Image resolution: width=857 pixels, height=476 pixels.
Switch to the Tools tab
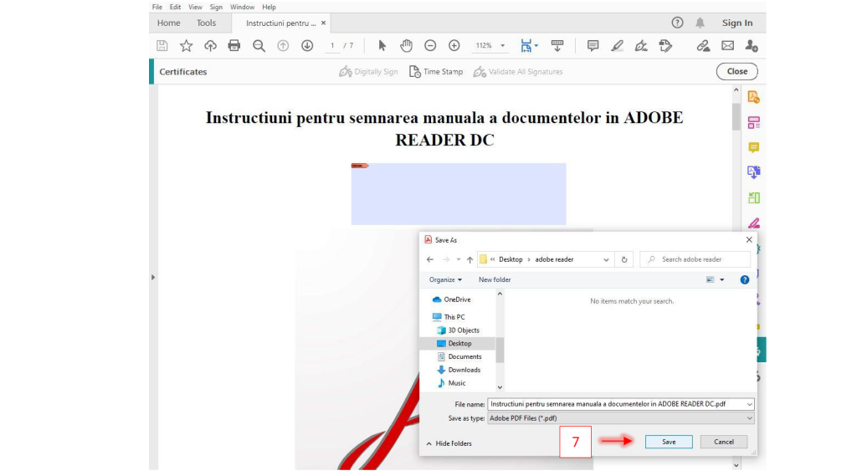206,23
